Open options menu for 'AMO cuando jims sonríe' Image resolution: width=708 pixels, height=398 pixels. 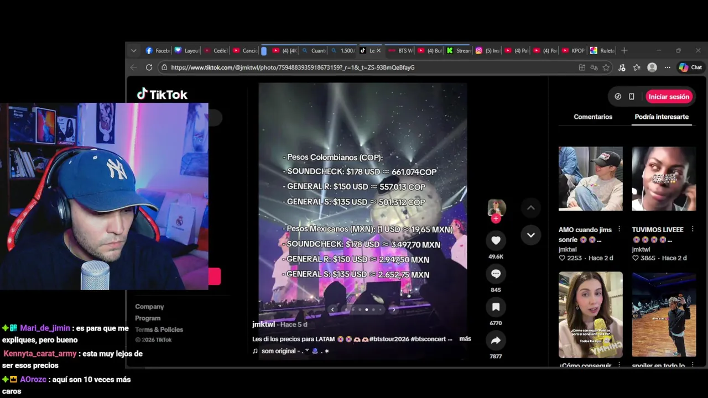click(x=619, y=229)
